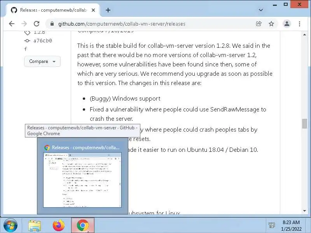Image resolution: width=311 pixels, height=233 pixels.
Task: Close the Releases tab
Action: click(x=93, y=10)
